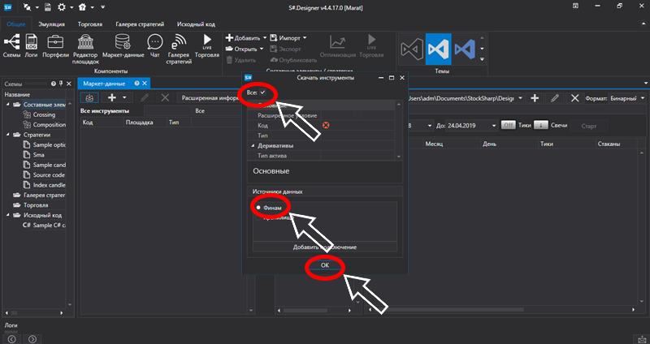Toggle the Все checkbox in the dialog
Viewport: 650px width, 344px height.
[x=262, y=93]
